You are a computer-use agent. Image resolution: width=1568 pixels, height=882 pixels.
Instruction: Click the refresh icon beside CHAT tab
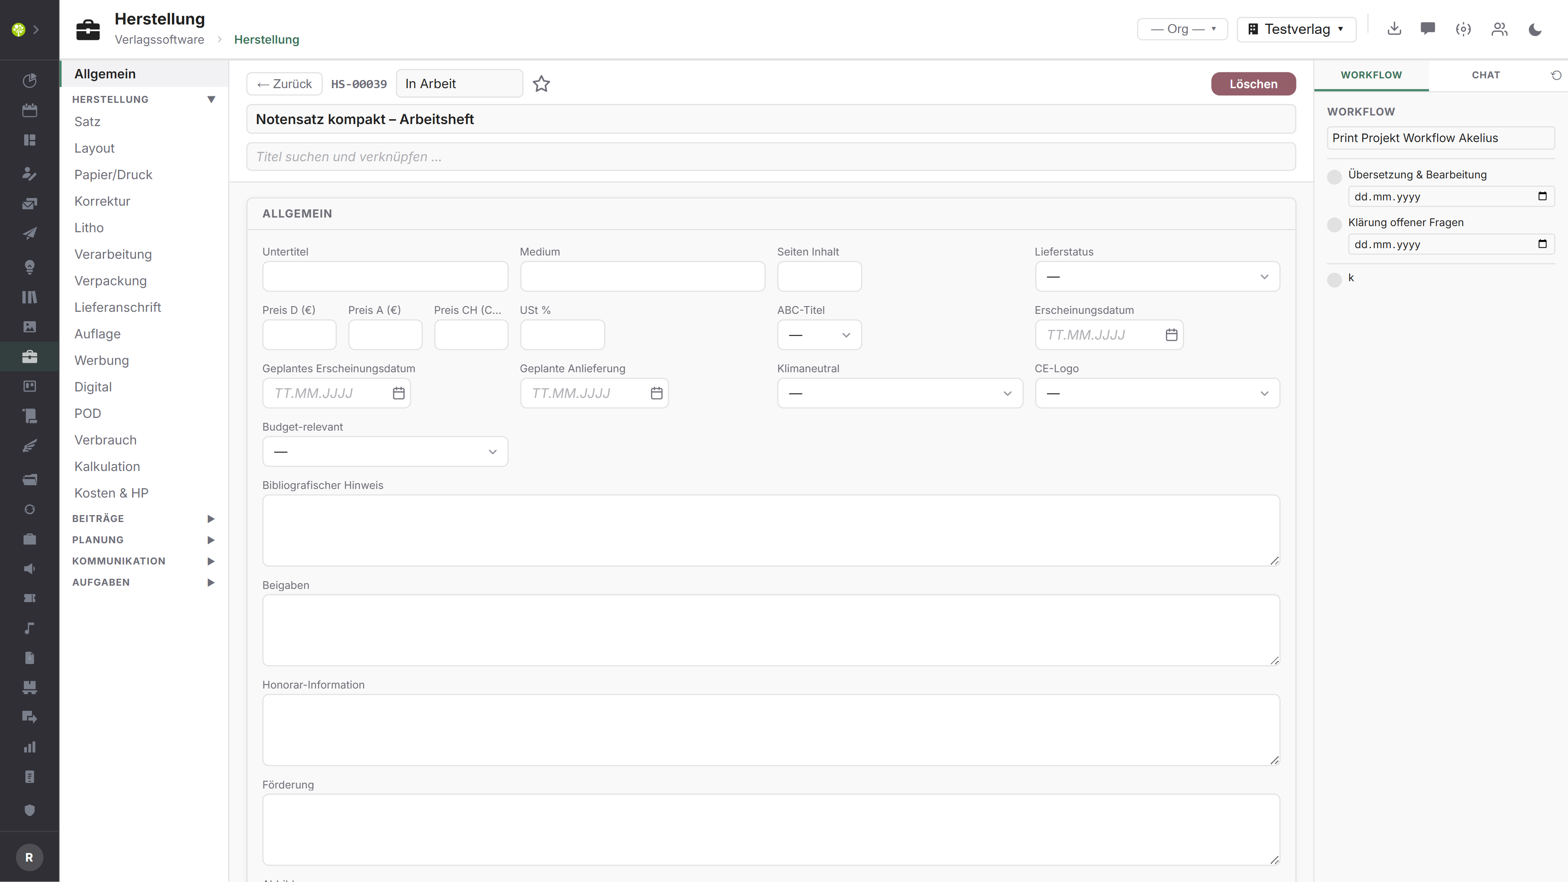[1556, 75]
